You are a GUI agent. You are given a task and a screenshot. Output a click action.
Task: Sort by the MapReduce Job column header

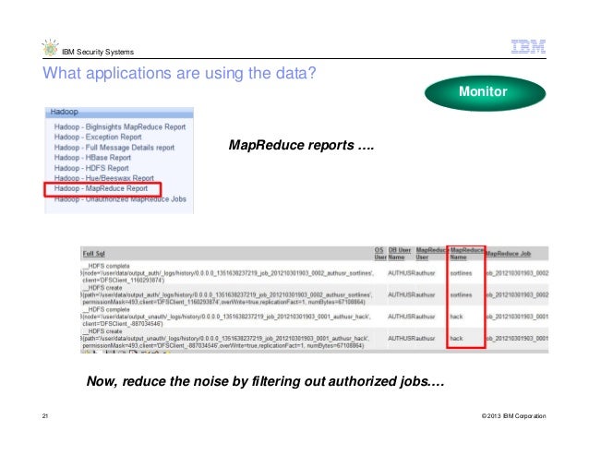tap(509, 254)
